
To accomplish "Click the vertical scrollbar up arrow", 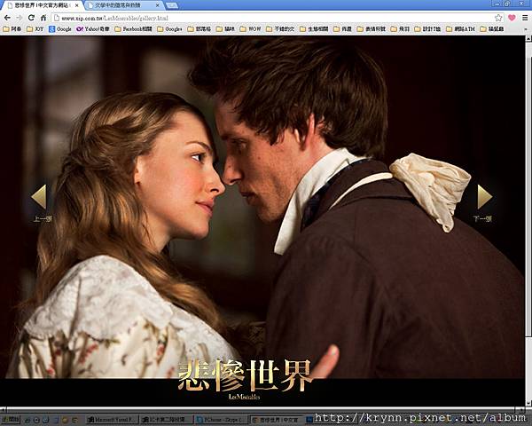I will pos(528,39).
